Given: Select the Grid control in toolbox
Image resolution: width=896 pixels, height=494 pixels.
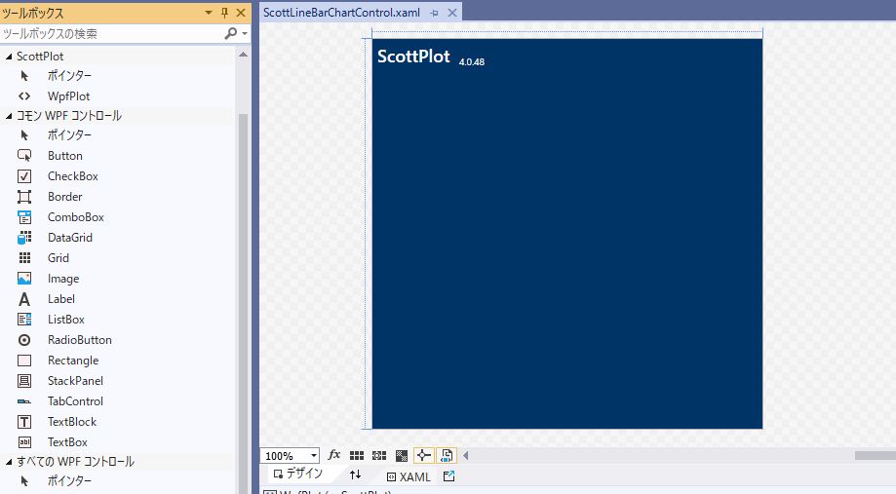Looking at the screenshot, I should click(58, 258).
